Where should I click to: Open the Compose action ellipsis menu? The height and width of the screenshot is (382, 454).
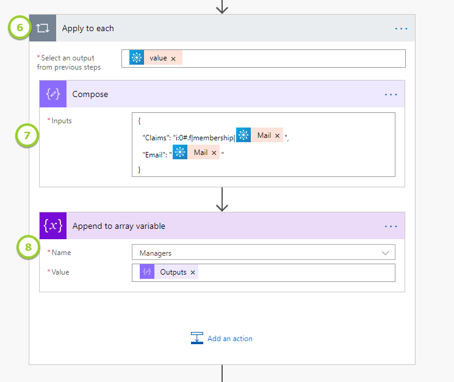(x=391, y=95)
